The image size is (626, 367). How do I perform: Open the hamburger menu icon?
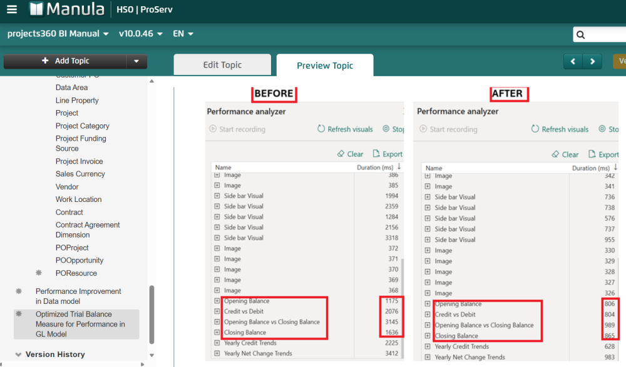(x=12, y=9)
